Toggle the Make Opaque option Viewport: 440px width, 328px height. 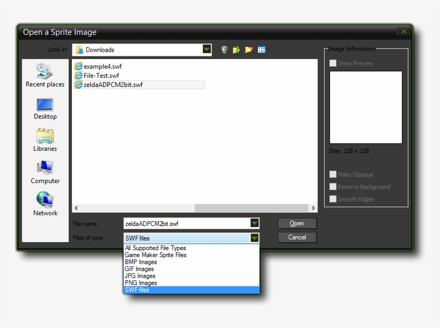(x=333, y=174)
